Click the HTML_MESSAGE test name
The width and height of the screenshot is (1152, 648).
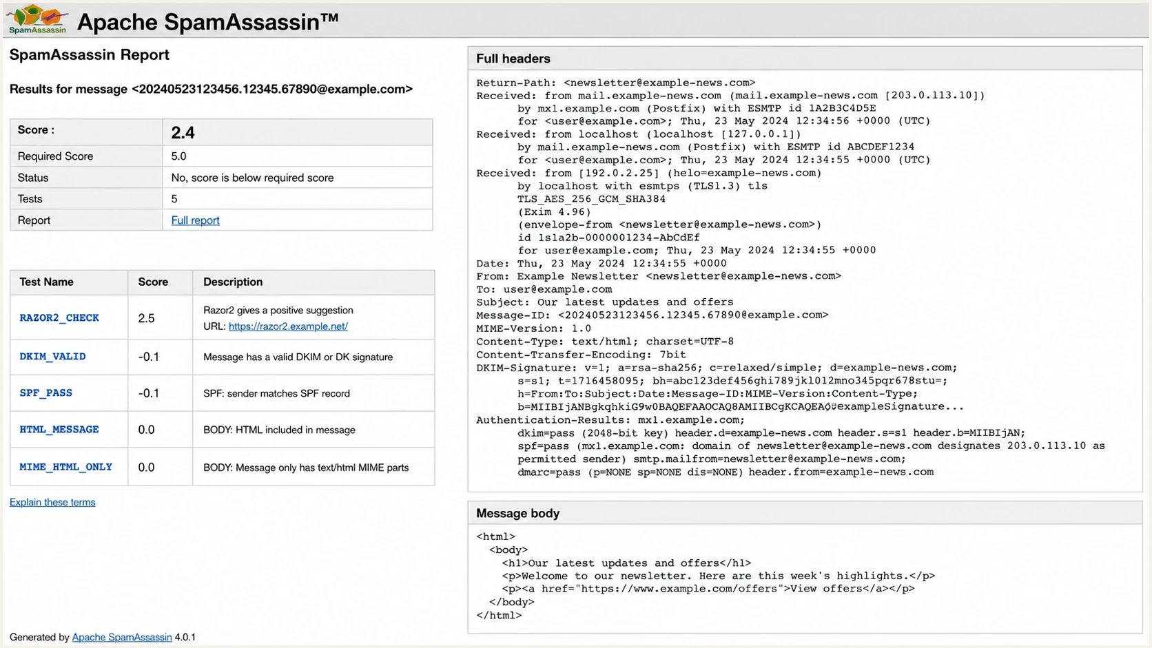pos(59,430)
